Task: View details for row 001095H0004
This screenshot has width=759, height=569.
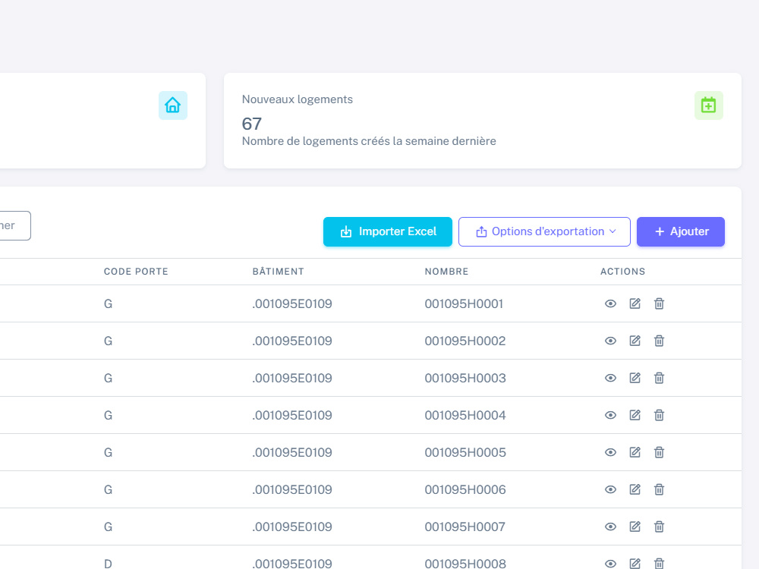Action: tap(610, 415)
